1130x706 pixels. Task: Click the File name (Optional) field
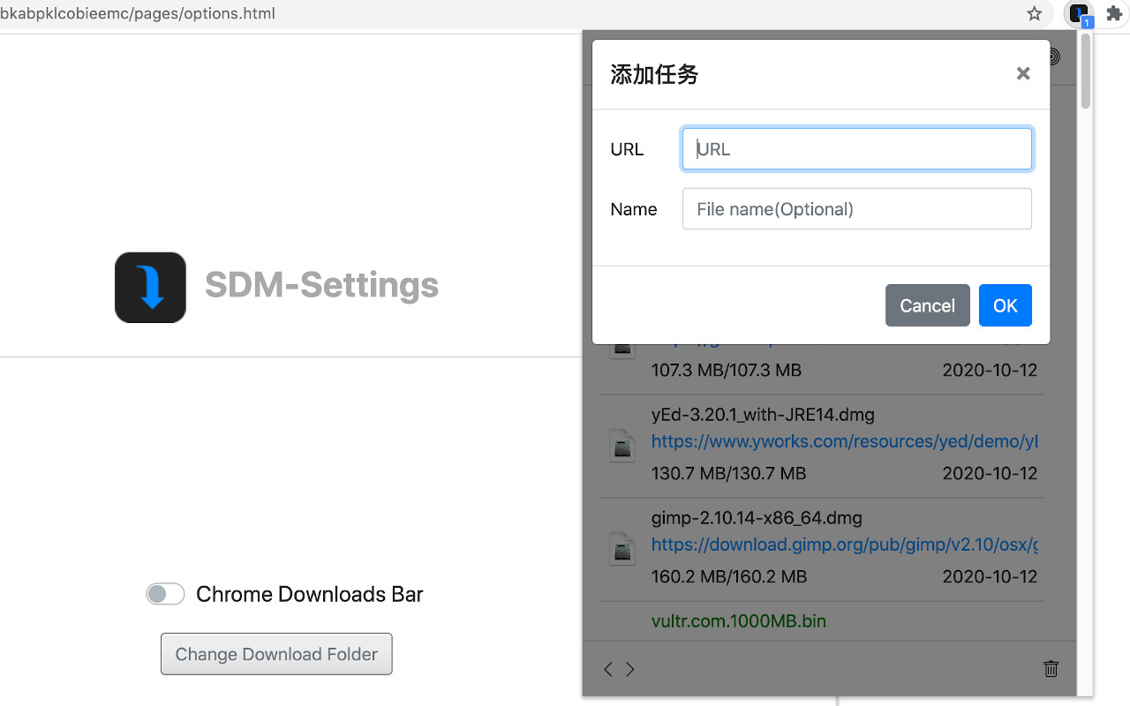click(856, 209)
